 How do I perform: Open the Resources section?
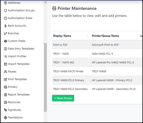click(x=14, y=102)
